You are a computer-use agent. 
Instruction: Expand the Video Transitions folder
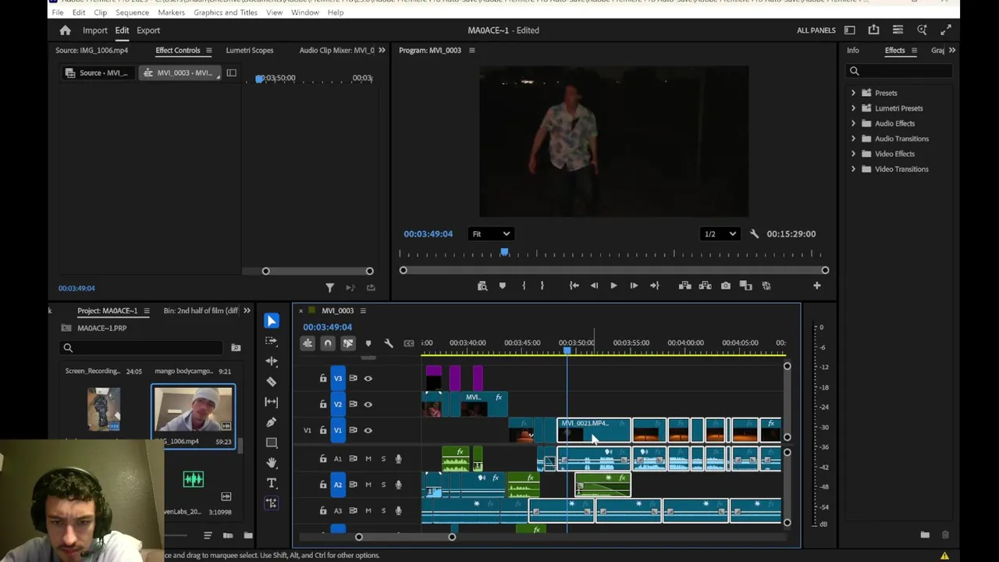[x=853, y=169]
